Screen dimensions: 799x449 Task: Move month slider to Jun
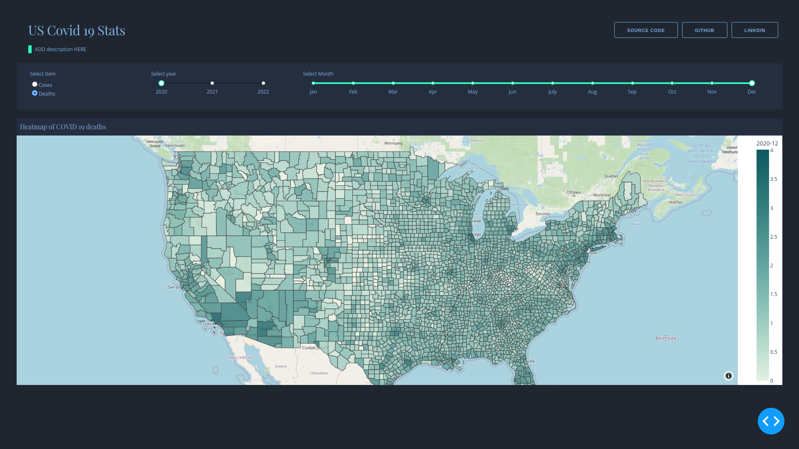[512, 82]
